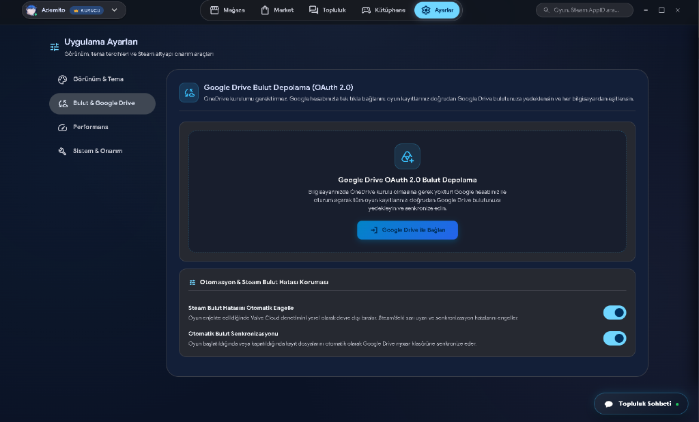This screenshot has height=422, width=699.
Task: Toggle Steam Bulut Hatasını Otomatik Engelle
Action: (614, 313)
